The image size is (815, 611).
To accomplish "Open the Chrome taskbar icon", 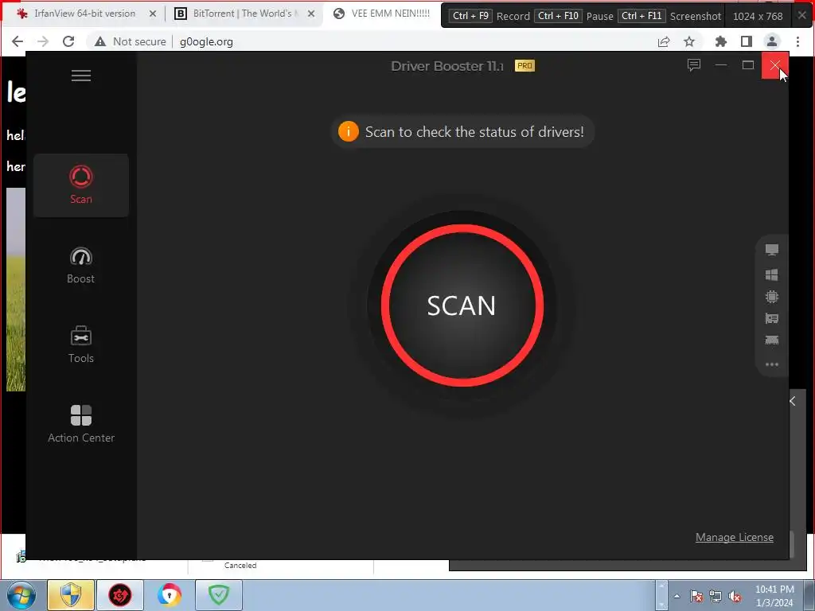I will click(x=170, y=595).
